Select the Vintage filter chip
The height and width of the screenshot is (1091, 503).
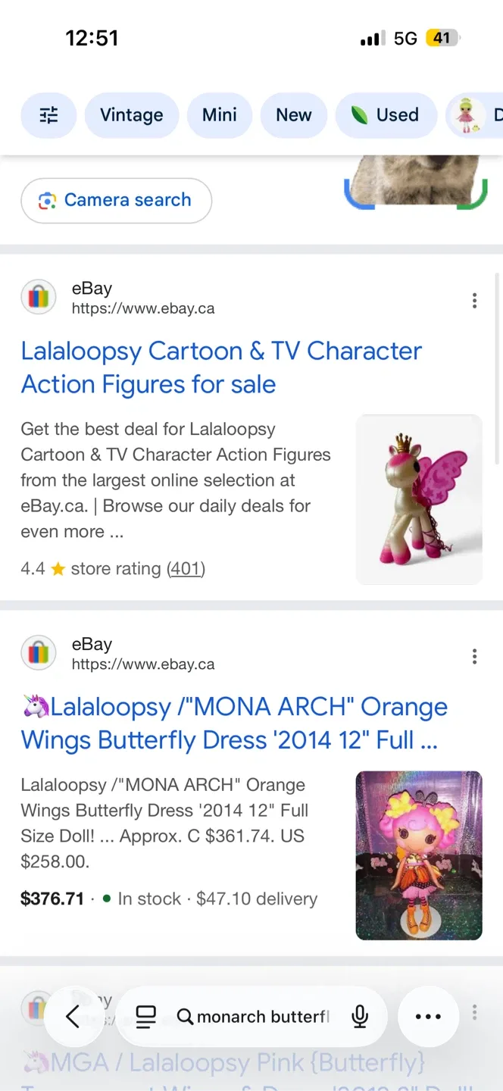coord(132,115)
